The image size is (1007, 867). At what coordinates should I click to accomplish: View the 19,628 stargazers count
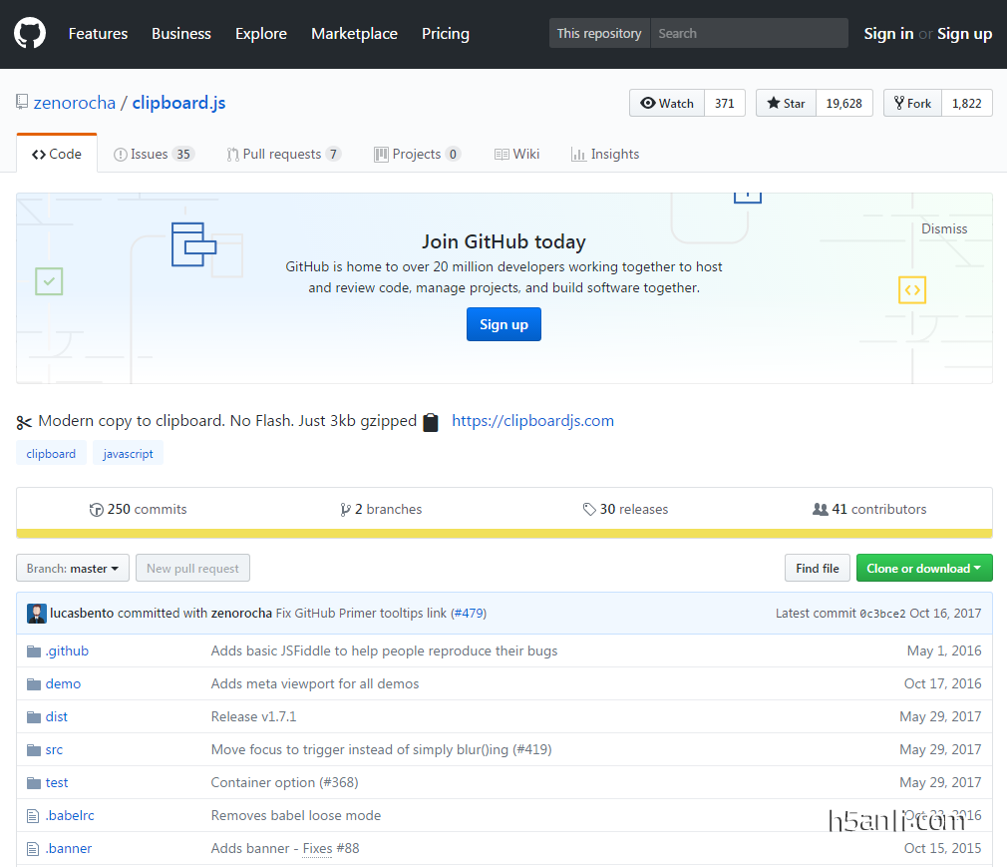coord(843,103)
